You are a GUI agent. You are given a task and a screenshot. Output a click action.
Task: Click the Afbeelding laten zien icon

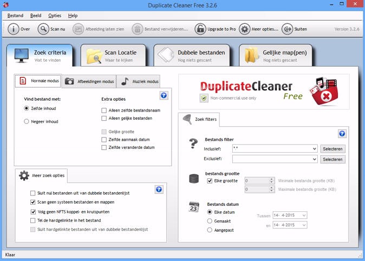(x=78, y=29)
